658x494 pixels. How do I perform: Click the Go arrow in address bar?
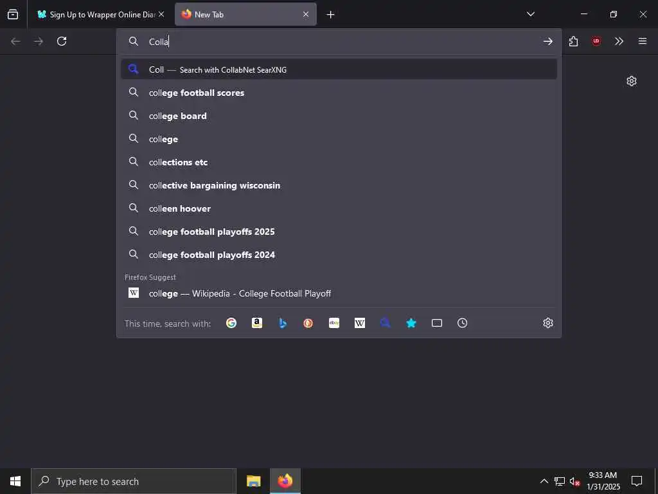pos(547,41)
